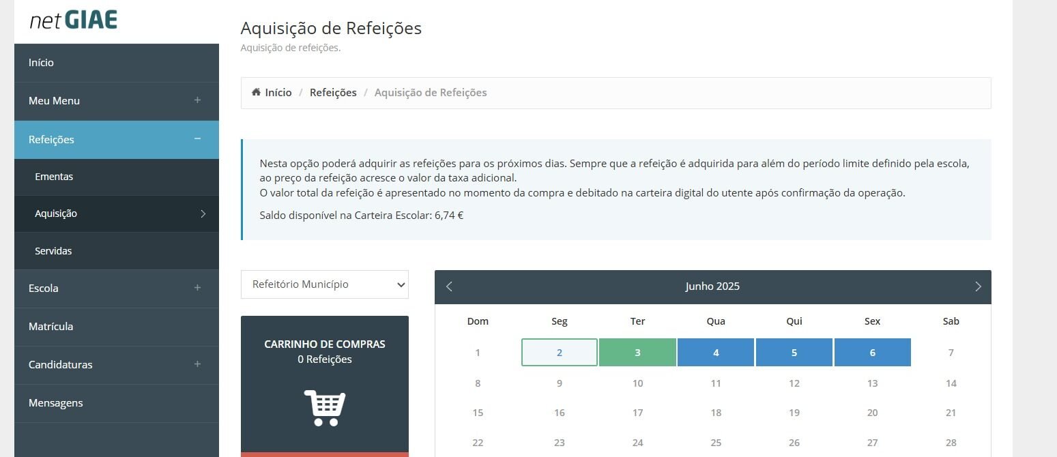Select June 4 blue calendar day
Image resolution: width=1057 pixels, height=457 pixels.
tap(716, 353)
